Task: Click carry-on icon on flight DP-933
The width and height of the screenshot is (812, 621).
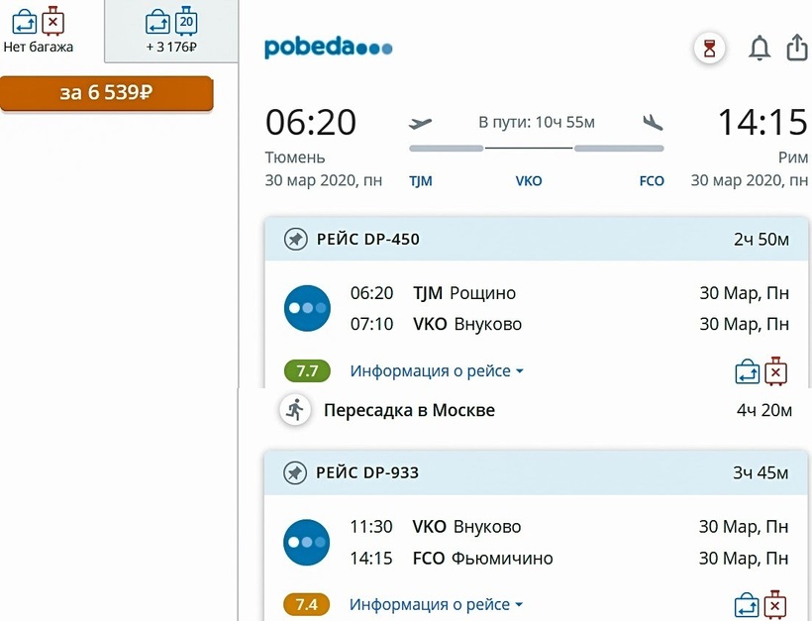Action: click(747, 604)
